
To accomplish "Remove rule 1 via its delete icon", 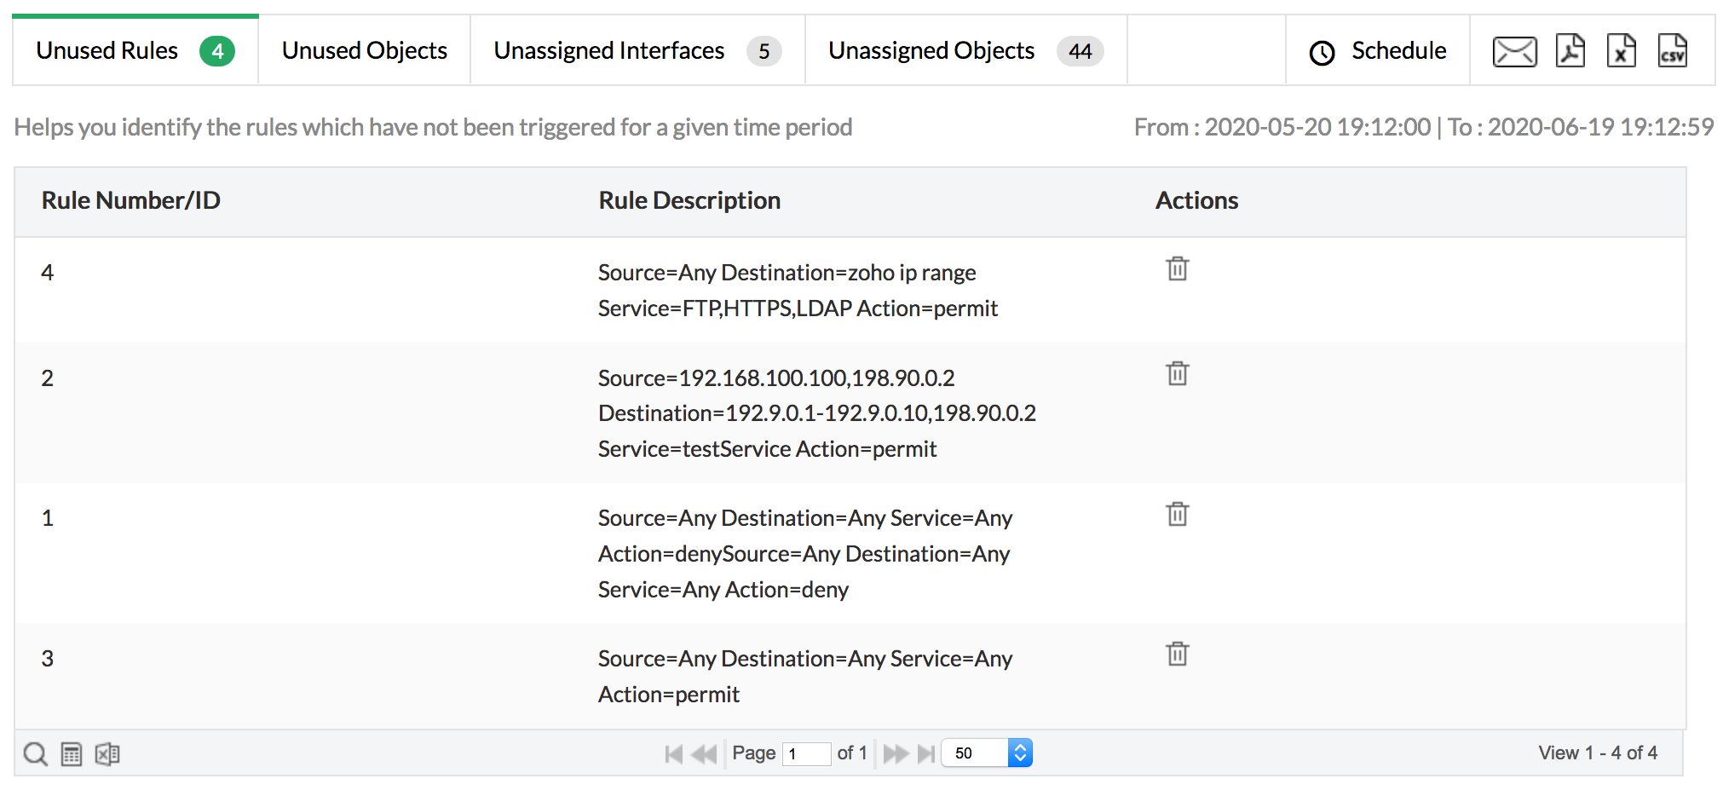I will 1178,514.
